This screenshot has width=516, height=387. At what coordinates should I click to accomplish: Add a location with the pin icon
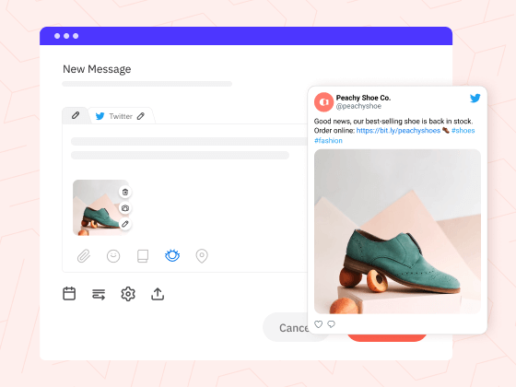coord(202,256)
